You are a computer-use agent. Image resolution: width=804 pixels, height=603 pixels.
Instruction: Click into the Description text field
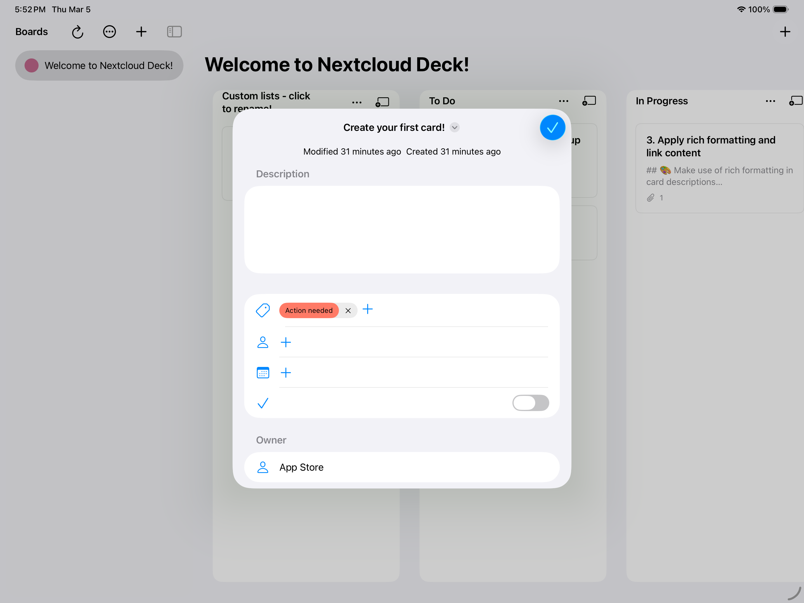pyautogui.click(x=402, y=229)
